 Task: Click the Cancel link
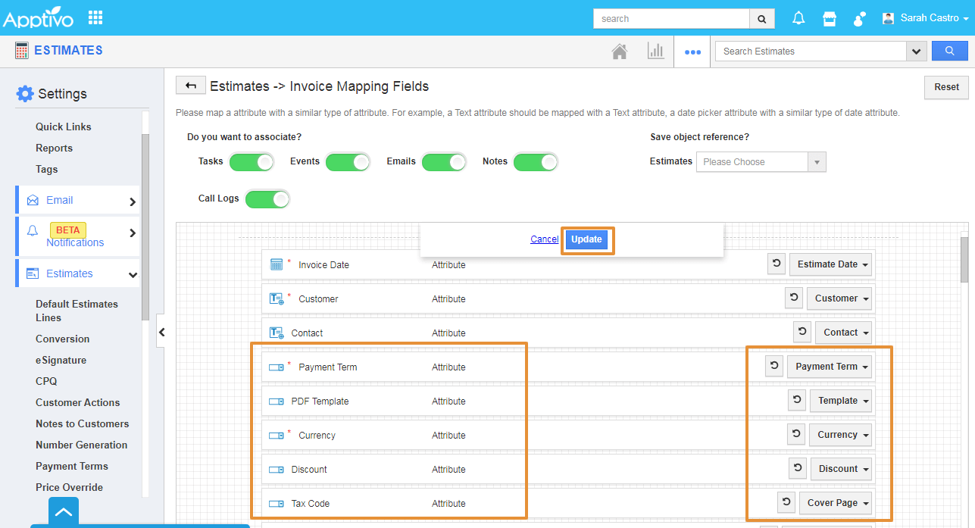544,239
